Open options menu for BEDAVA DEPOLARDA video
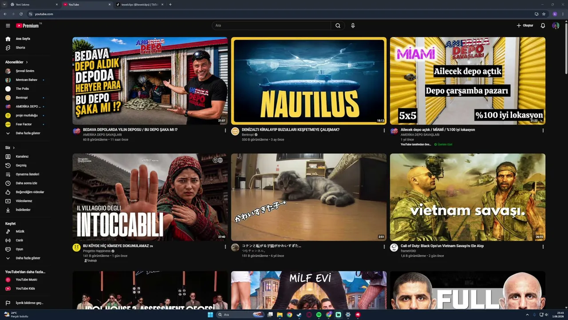This screenshot has width=568, height=320. 225,131
